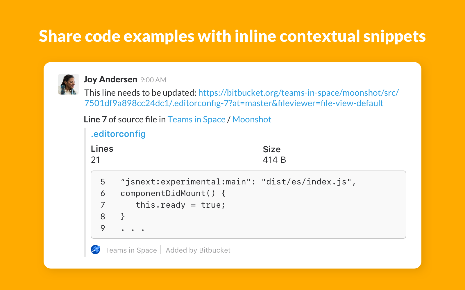465x290 pixels.
Task: Click the 414 B file size value
Action: (x=274, y=160)
